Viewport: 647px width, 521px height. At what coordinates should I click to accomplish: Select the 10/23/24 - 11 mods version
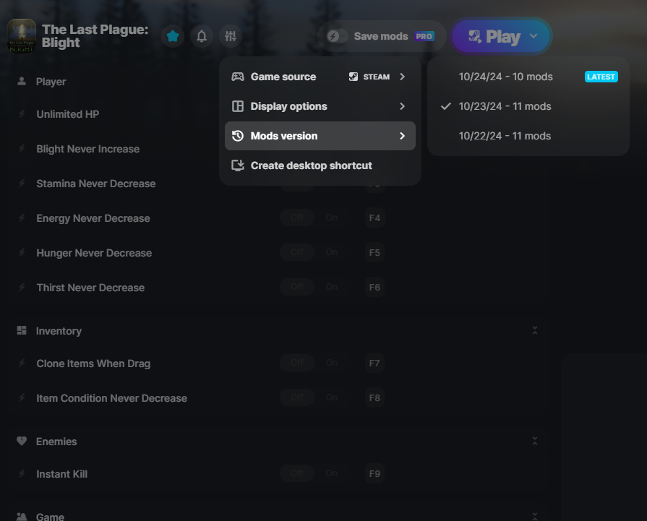(x=528, y=106)
